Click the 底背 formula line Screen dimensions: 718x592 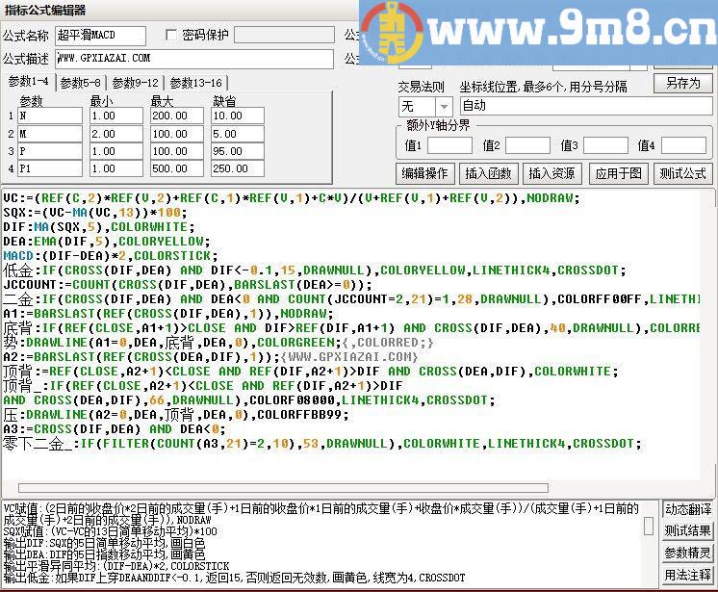(351, 328)
